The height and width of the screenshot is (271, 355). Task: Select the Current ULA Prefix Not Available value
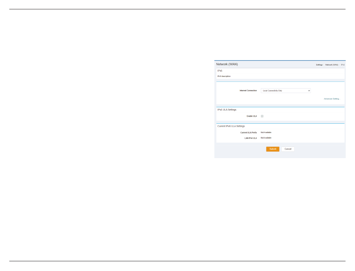[x=266, y=132]
